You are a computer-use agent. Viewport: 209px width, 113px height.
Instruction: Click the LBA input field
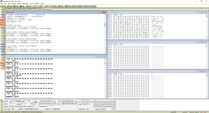pyautogui.click(x=16, y=102)
